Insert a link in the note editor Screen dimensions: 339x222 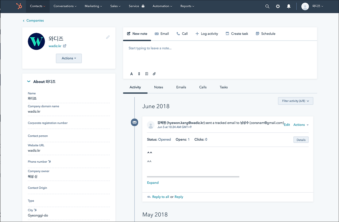click(x=139, y=74)
